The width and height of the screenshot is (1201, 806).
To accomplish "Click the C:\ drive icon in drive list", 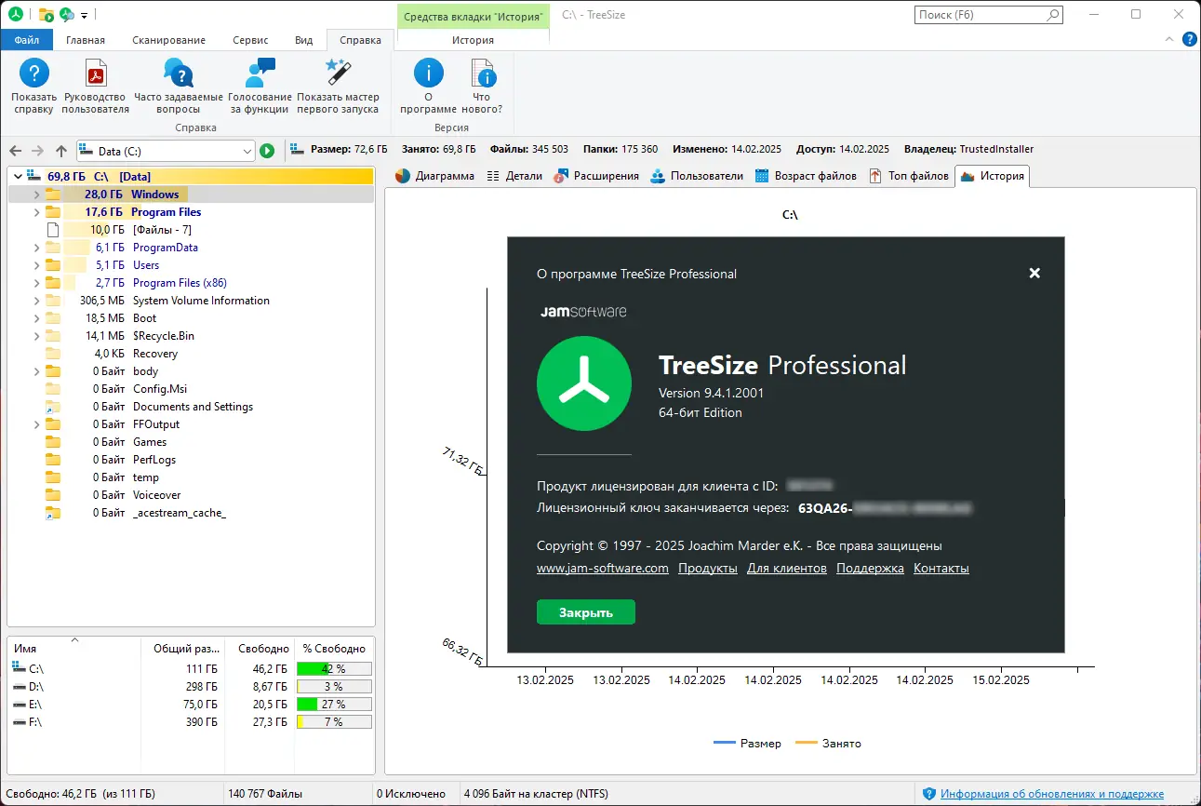I will tap(19, 668).
